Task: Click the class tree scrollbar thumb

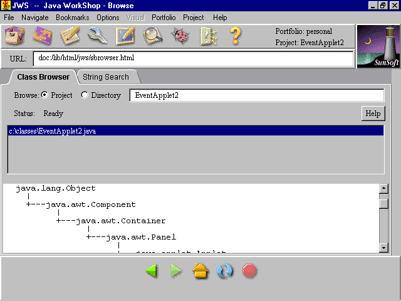Action: [383, 204]
